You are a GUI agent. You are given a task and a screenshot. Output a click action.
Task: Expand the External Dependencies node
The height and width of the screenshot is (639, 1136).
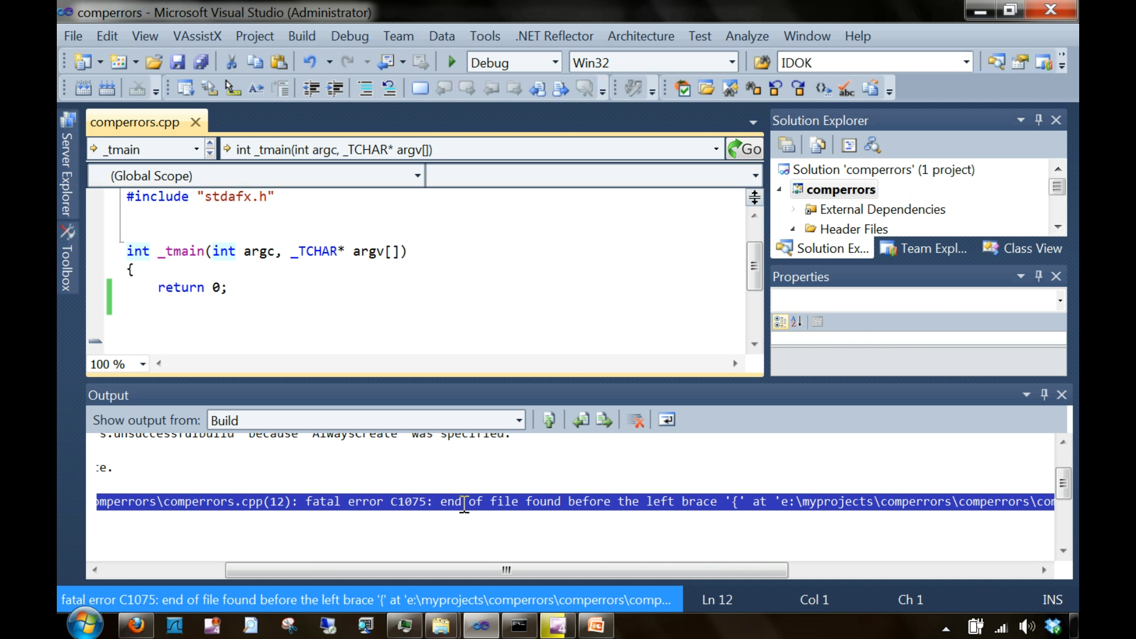[x=793, y=209]
